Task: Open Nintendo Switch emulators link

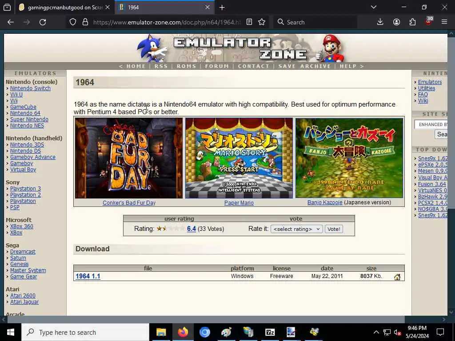Action: (x=30, y=88)
